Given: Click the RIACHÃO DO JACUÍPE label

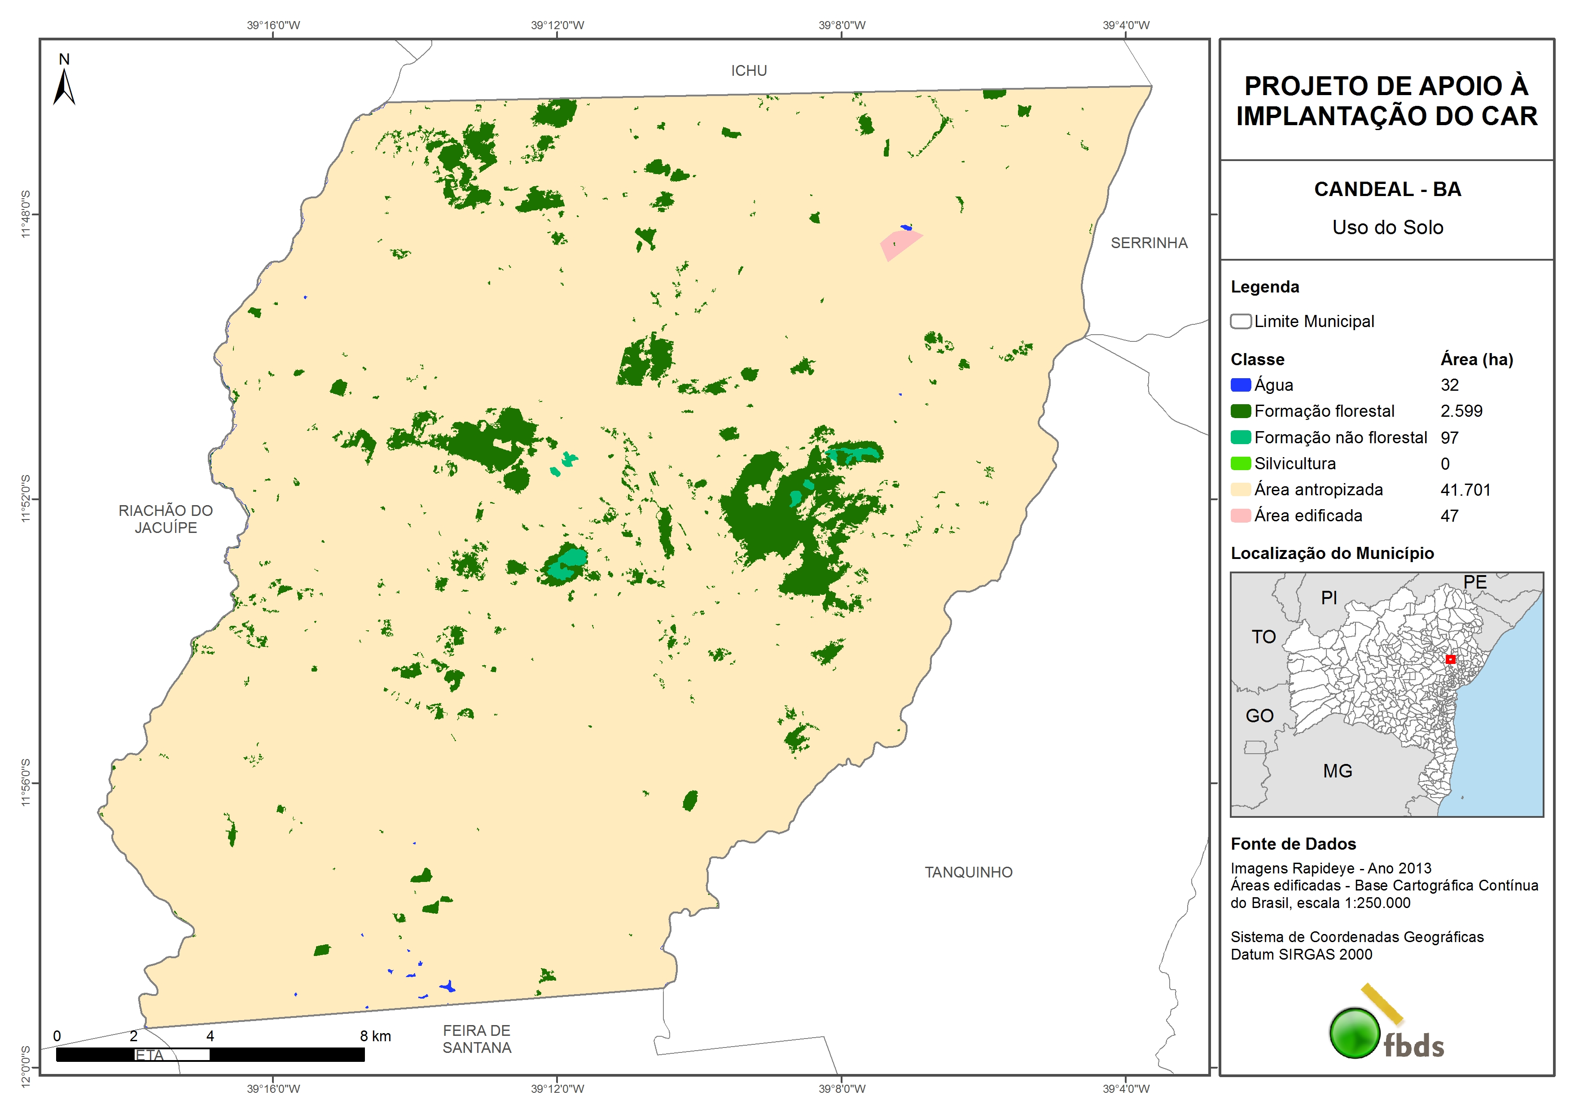Looking at the screenshot, I should 165,519.
